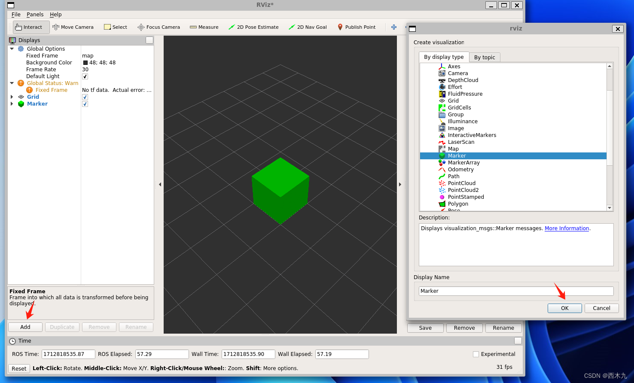Screen dimensions: 634x383
Task: Collapse the Global Status: Warn node
Action: coord(12,83)
